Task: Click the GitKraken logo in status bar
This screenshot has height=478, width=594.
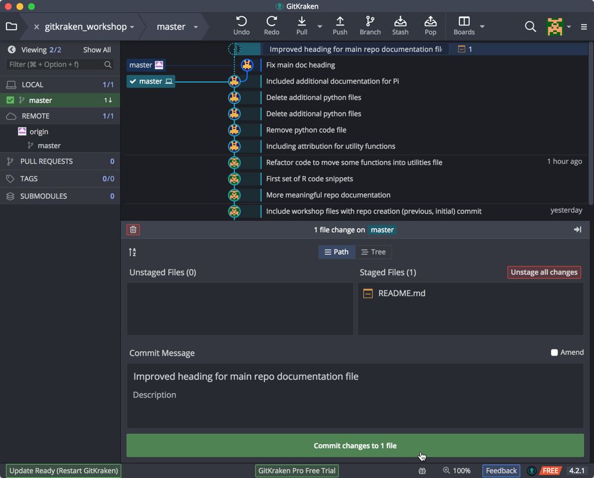Action: (531, 471)
